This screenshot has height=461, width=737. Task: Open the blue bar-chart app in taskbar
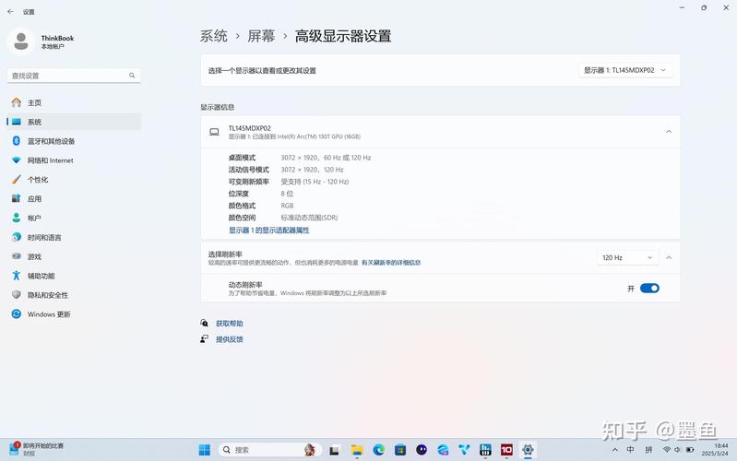(485, 450)
